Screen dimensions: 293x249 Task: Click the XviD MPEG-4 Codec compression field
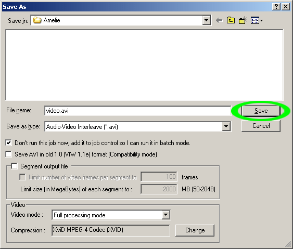pyautogui.click(x=111, y=230)
